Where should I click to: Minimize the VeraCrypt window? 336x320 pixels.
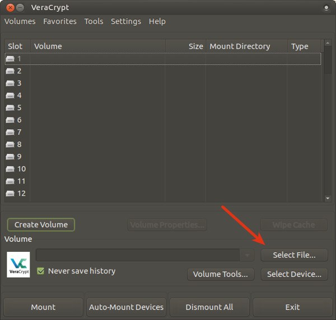(20, 8)
